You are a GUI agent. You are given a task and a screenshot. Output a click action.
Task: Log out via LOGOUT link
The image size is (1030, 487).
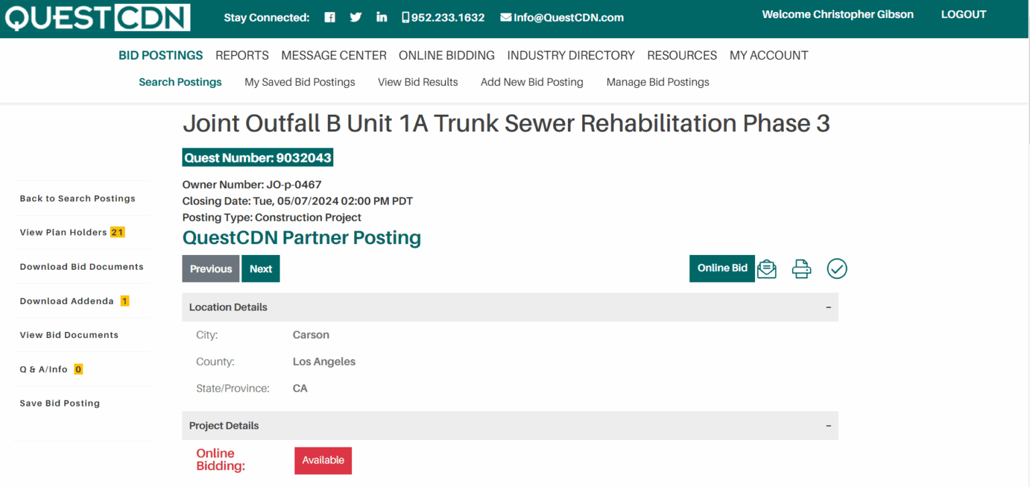coord(963,14)
